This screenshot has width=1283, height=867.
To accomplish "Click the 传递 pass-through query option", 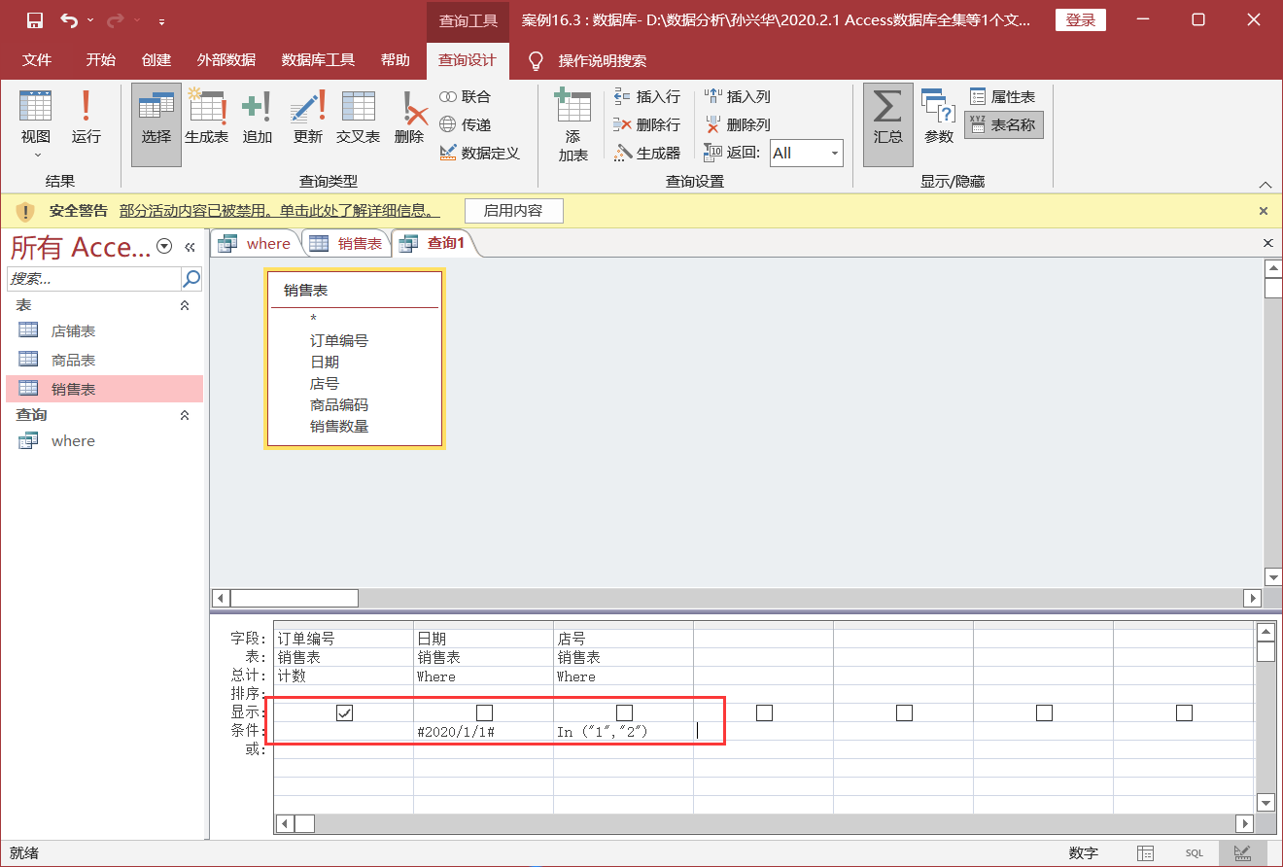I will [466, 124].
